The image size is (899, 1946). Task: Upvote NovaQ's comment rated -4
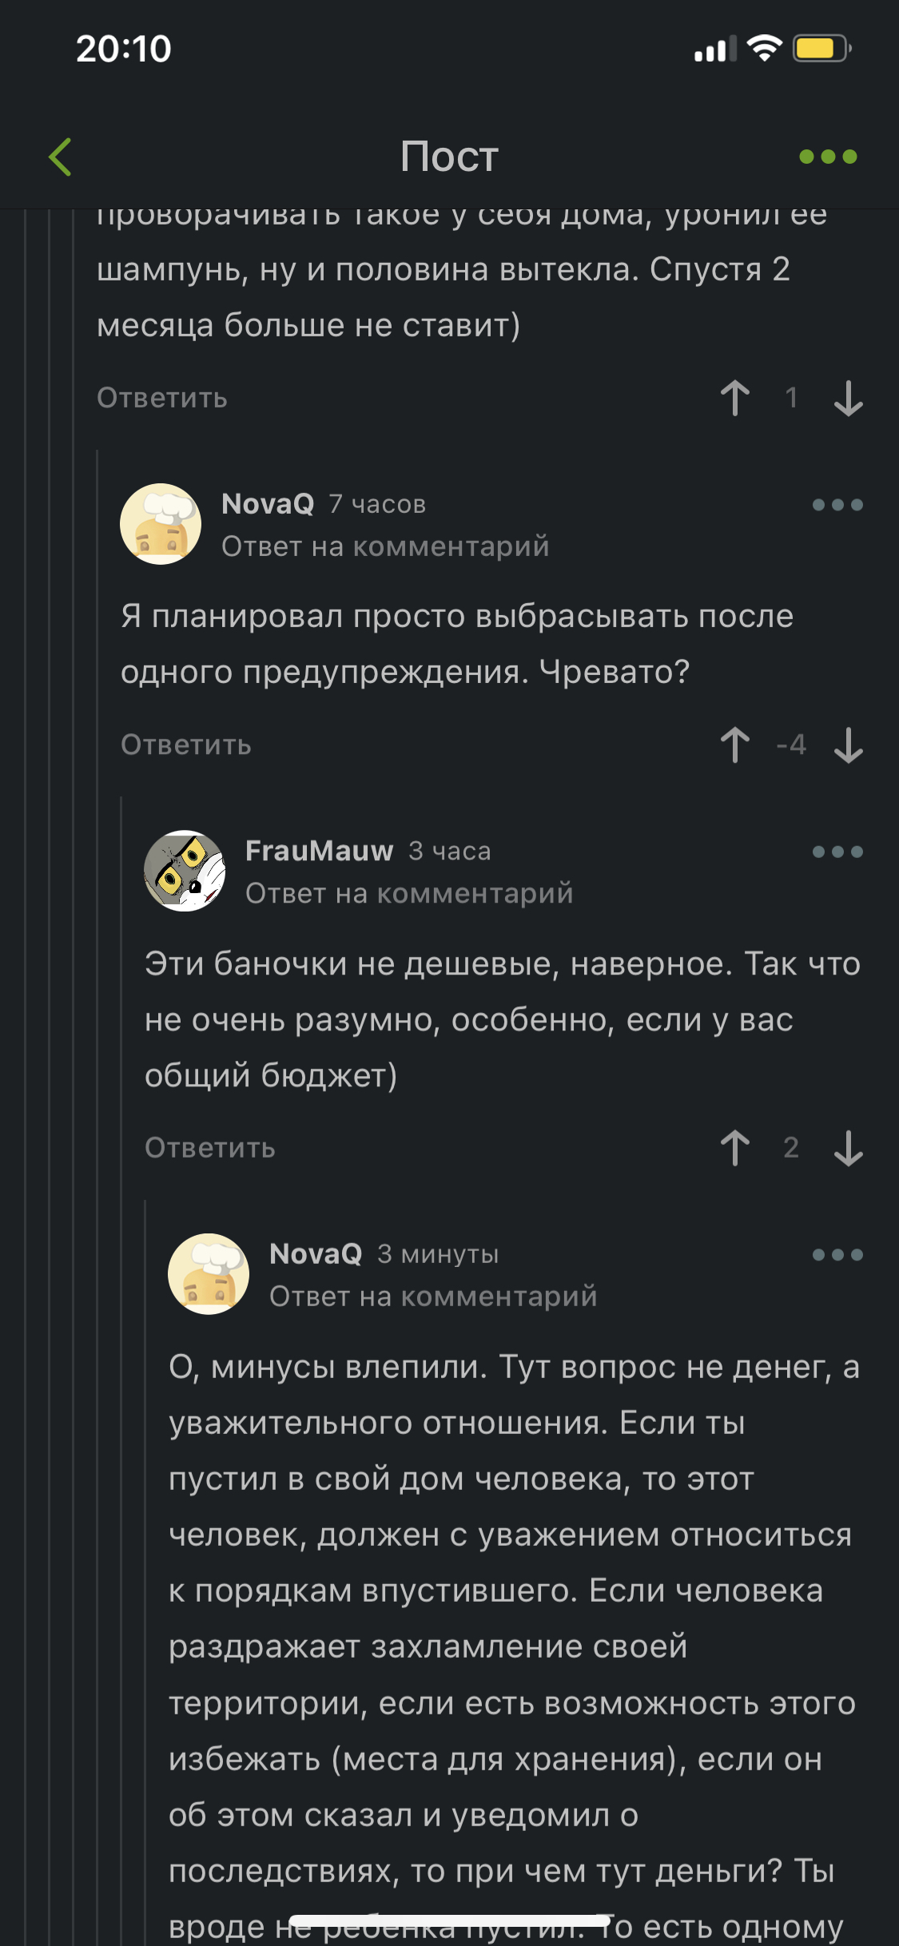tap(735, 745)
